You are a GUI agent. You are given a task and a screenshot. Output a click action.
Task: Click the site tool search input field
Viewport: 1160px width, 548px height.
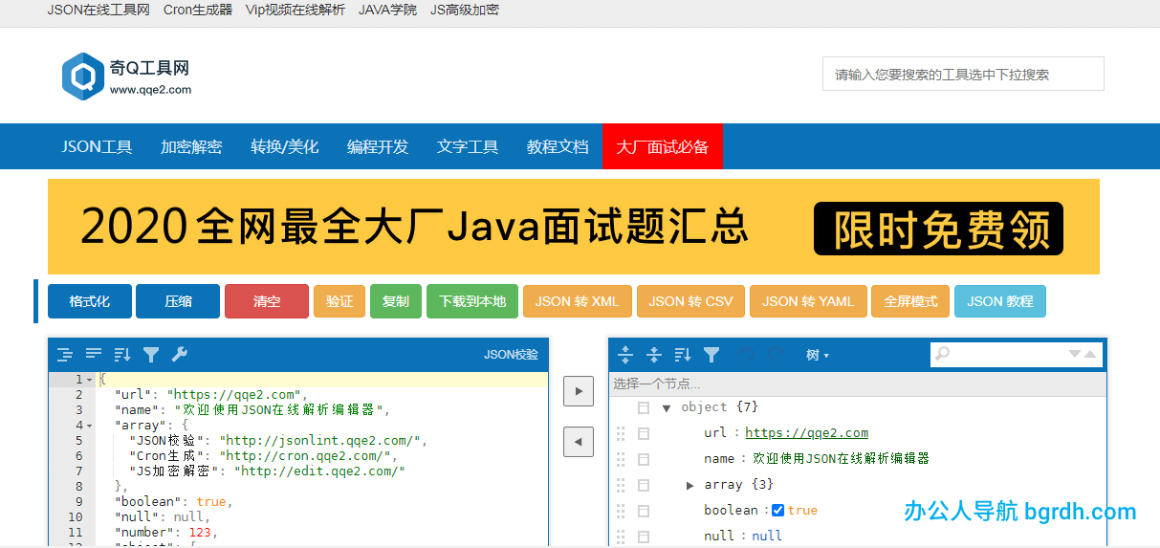point(962,74)
